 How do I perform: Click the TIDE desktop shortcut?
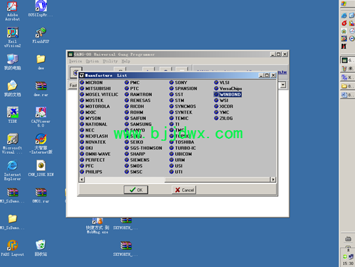[x=12, y=115]
